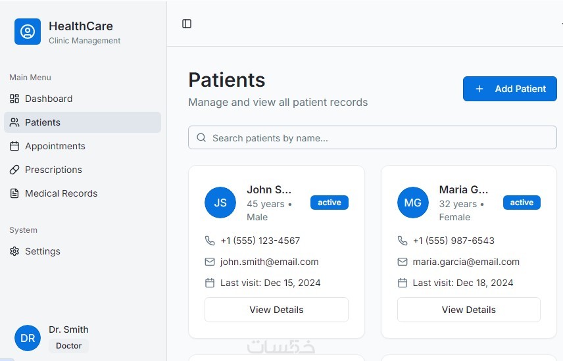Click the Prescriptions pill icon
Screen dimensions: 563x361
tap(14, 170)
